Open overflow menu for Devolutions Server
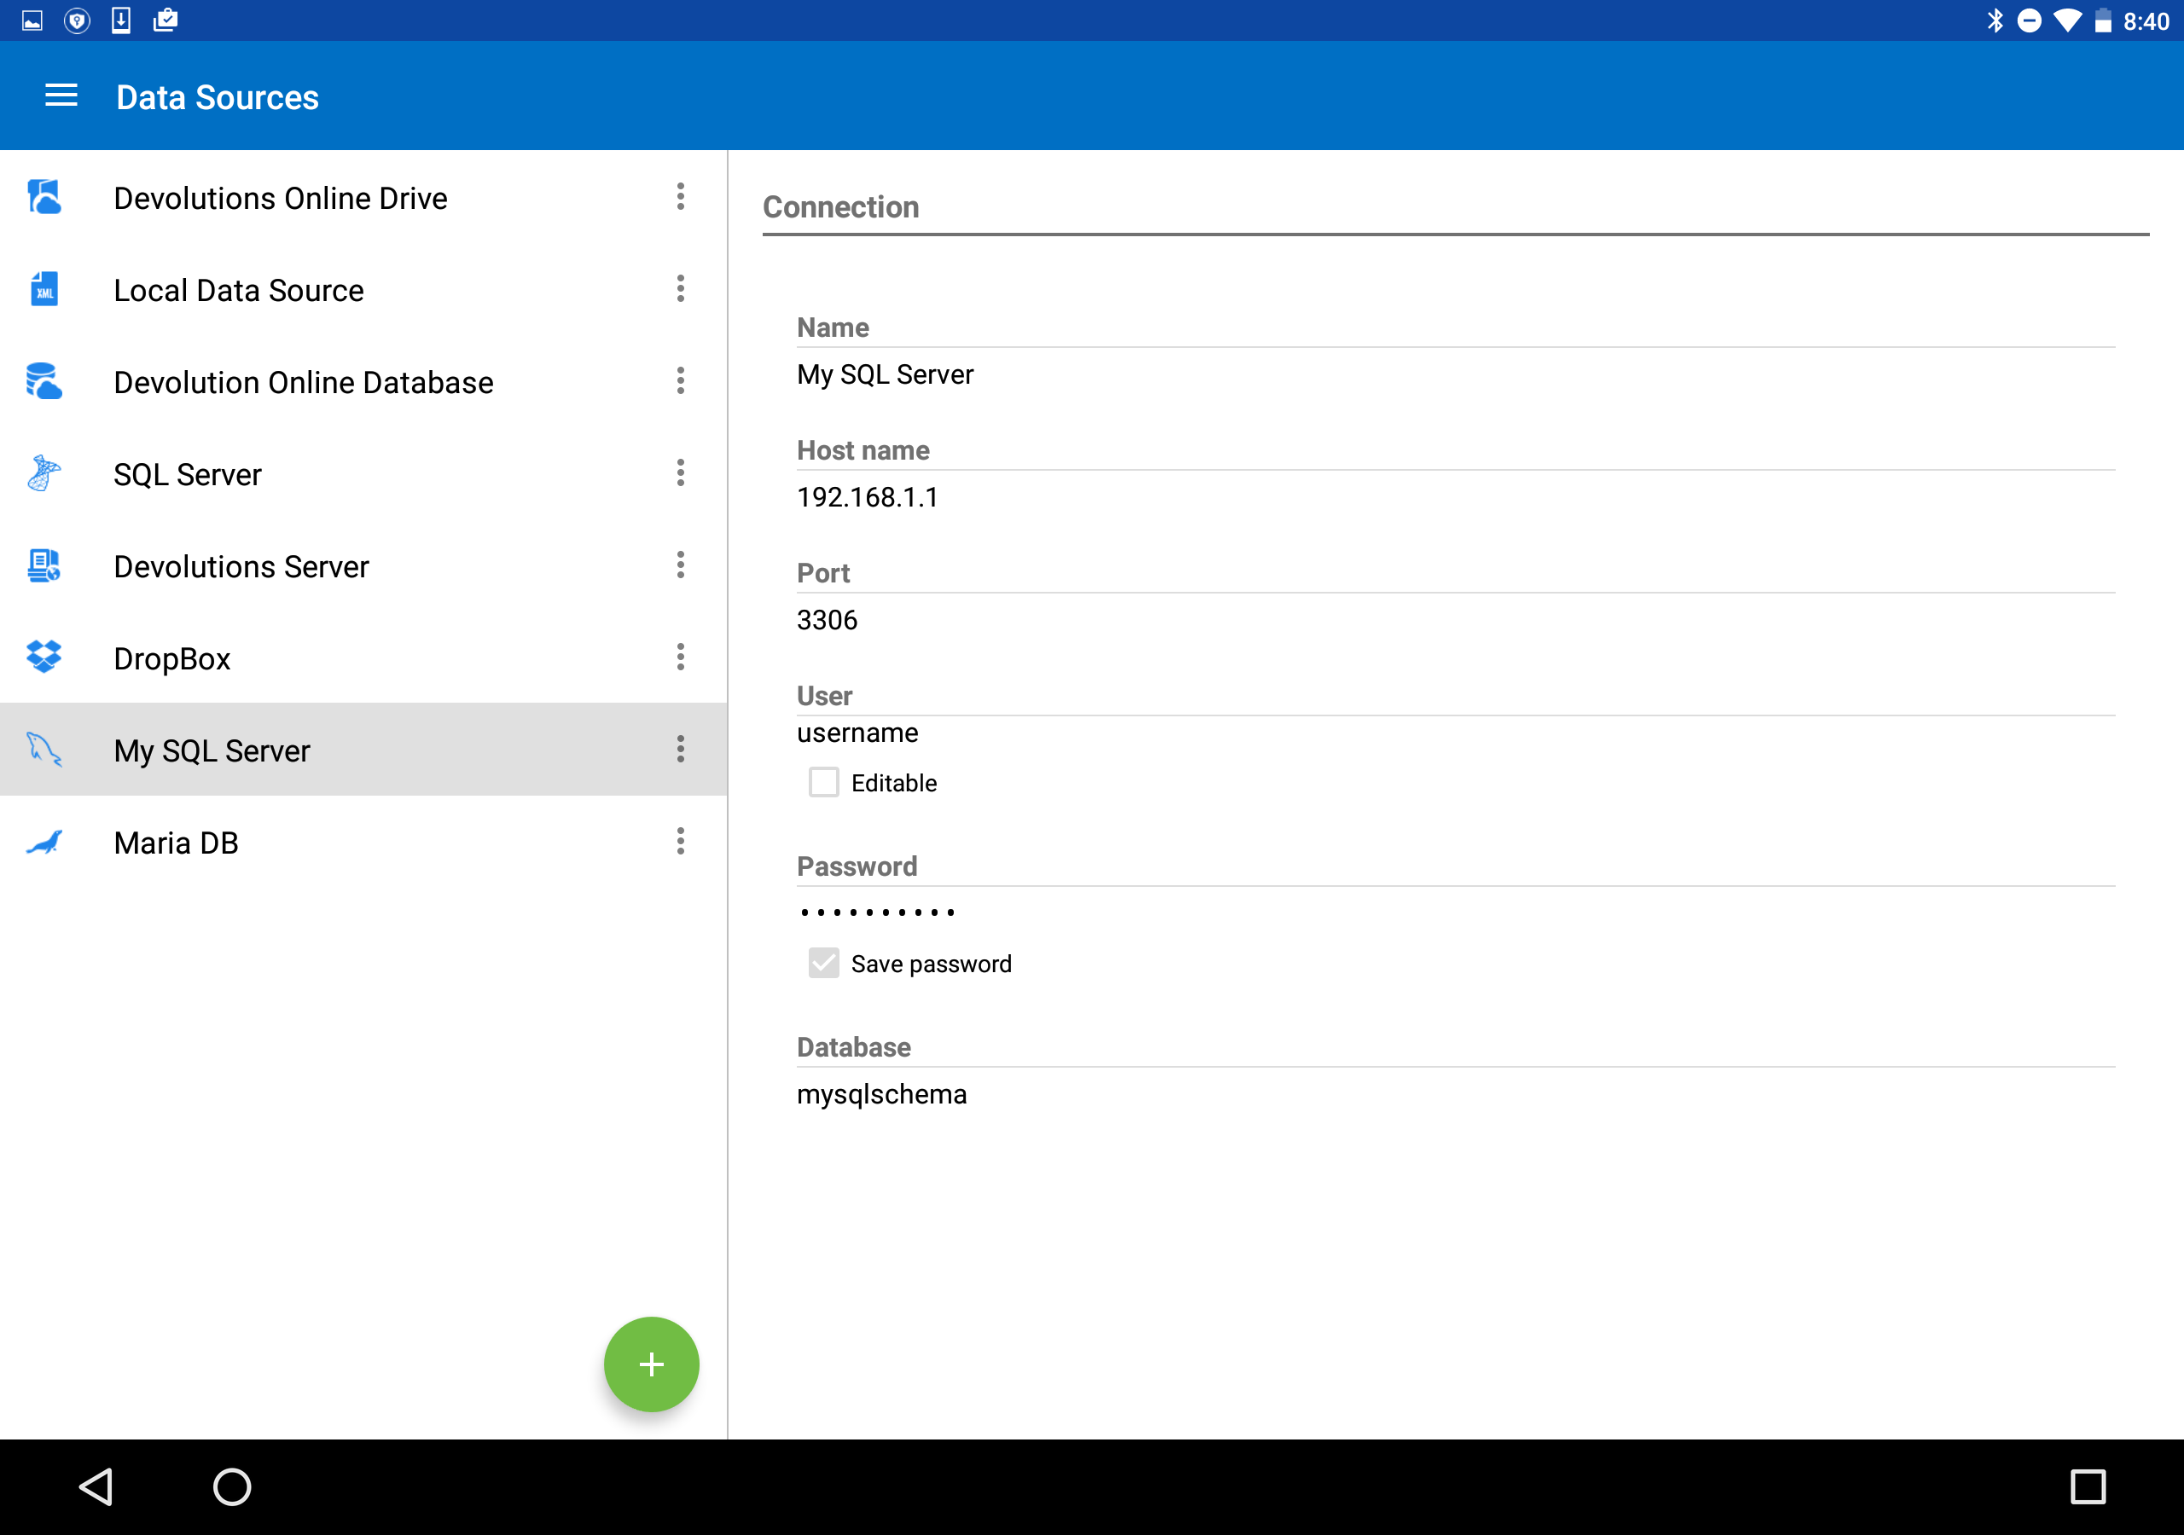2184x1535 pixels. click(680, 566)
